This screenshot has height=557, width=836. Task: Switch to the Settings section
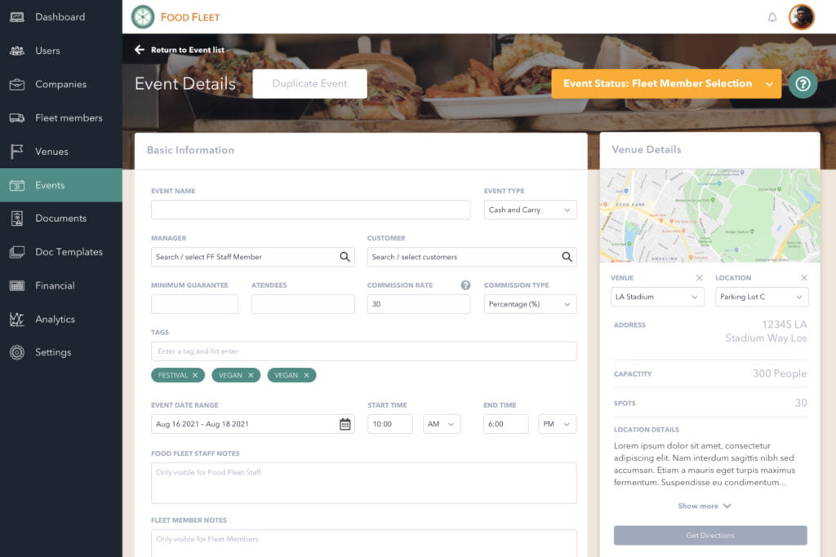click(17, 352)
